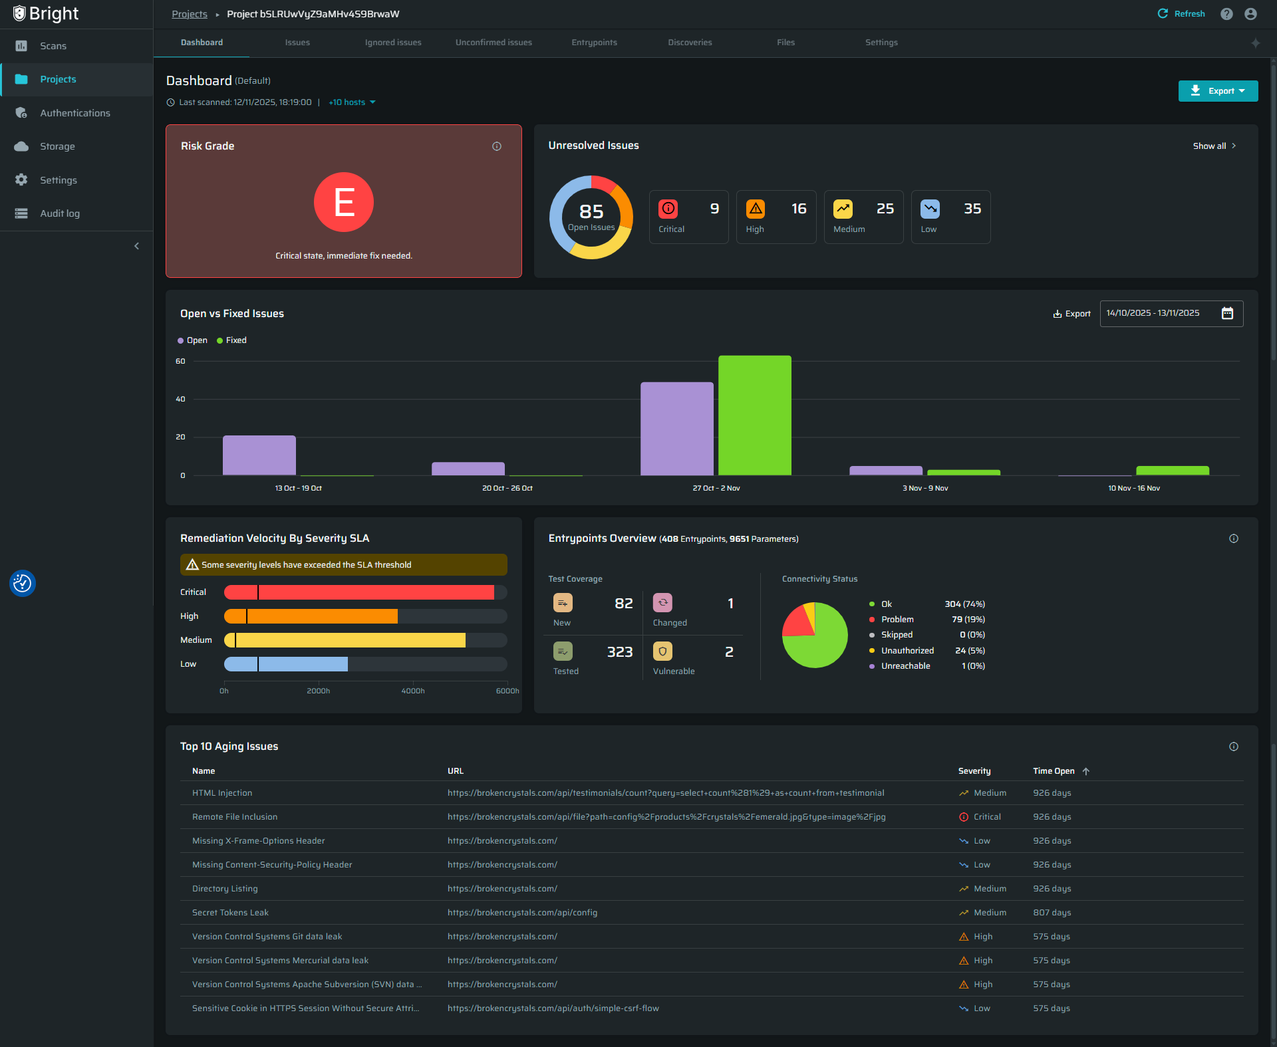The width and height of the screenshot is (1277, 1047).
Task: Click the sparkle icon beside tabs
Action: click(x=1255, y=43)
